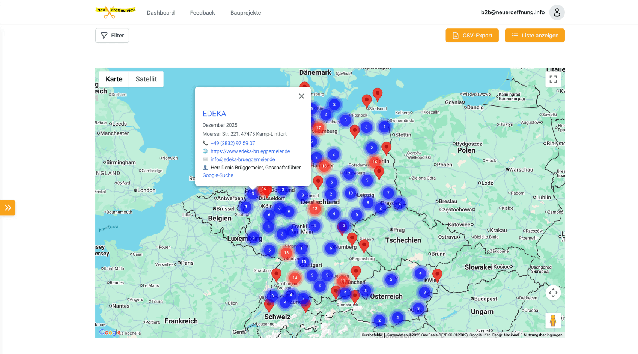Click blue cluster 10 near Stuttgart
Image resolution: width=638 pixels, height=354 pixels.
coord(304,261)
